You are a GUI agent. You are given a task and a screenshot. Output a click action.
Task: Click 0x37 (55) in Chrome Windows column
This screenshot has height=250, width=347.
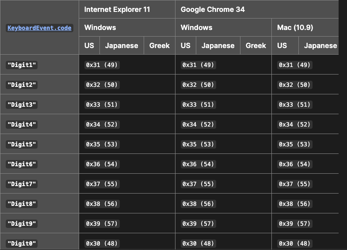[198, 184]
